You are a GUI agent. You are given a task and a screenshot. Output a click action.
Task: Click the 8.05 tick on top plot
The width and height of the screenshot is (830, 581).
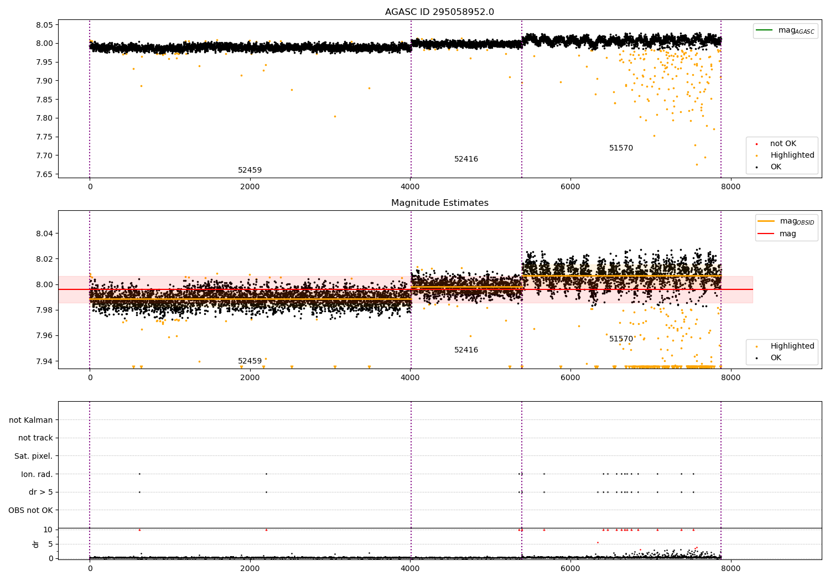(x=45, y=25)
